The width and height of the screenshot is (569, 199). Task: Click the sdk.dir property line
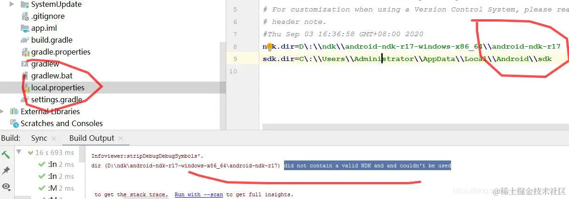pyautogui.click(x=407, y=59)
